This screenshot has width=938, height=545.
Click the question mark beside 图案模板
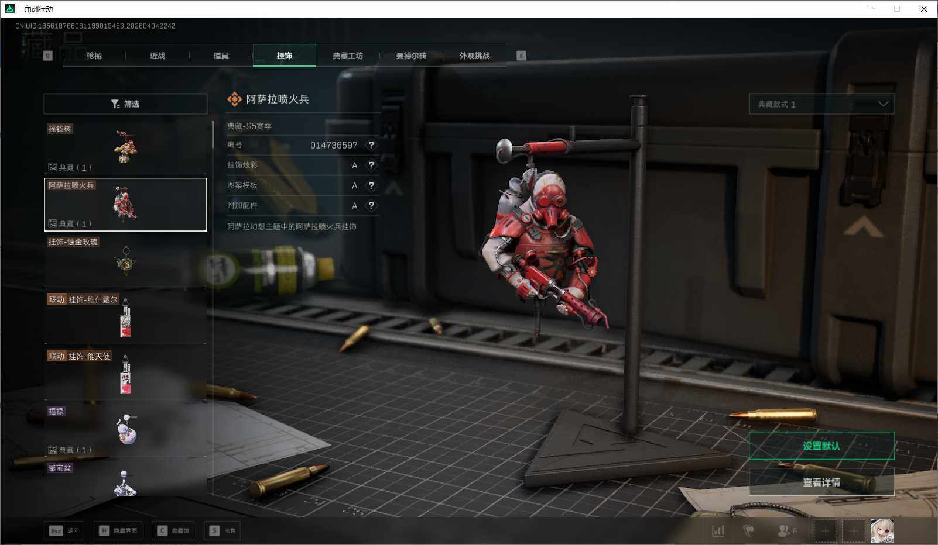click(371, 185)
